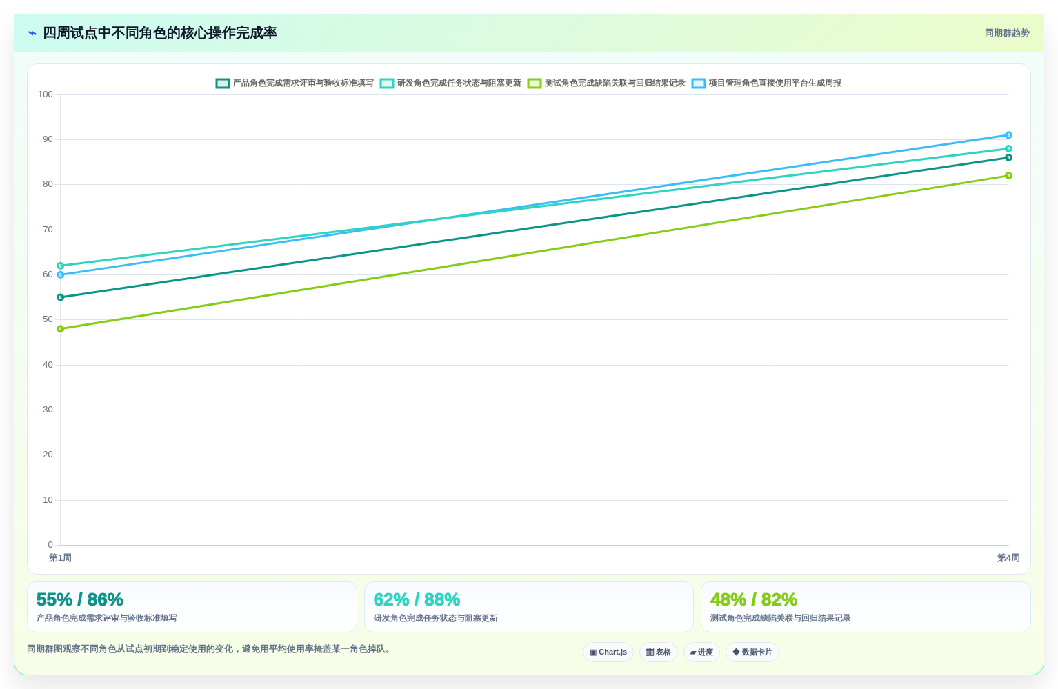Click the 第1周 data point at 60
The image size is (1058, 689).
(x=61, y=274)
